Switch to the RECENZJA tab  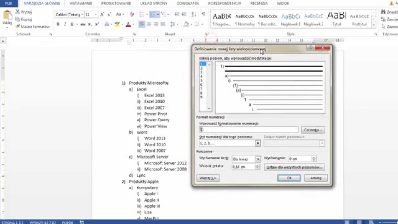[x=259, y=3]
